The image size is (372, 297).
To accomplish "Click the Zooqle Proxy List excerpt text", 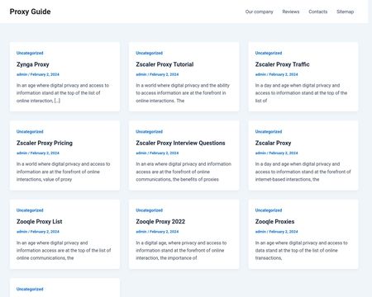I will (x=64, y=250).
